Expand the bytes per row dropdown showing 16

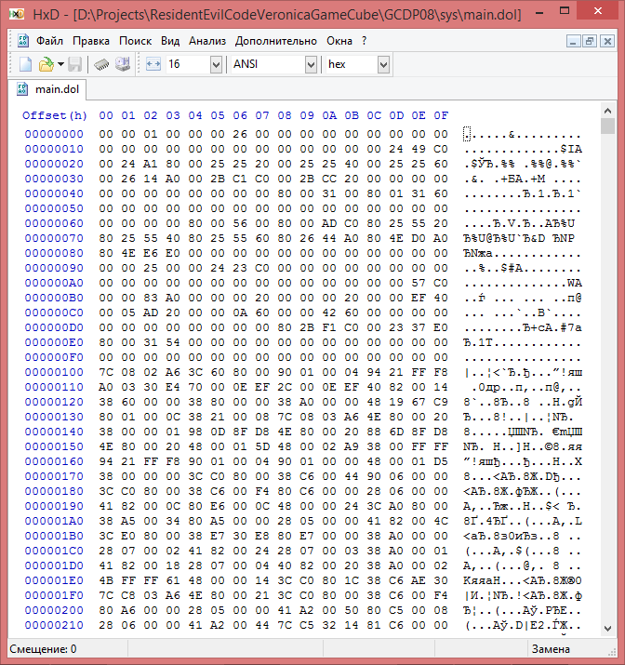[x=216, y=64]
